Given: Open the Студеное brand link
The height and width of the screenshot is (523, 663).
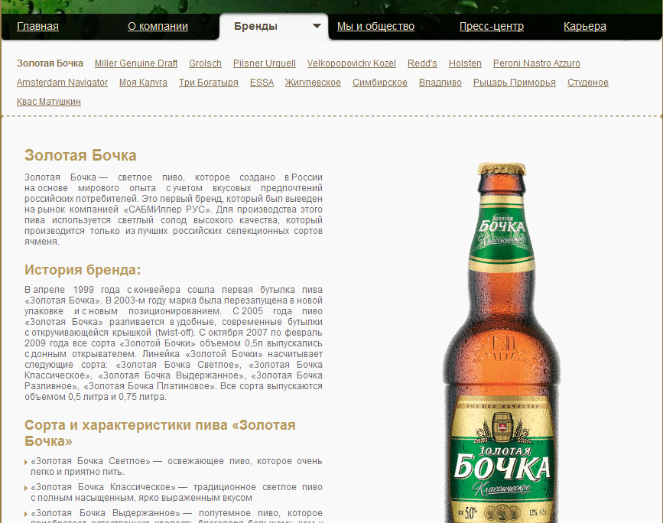Looking at the screenshot, I should [x=588, y=83].
